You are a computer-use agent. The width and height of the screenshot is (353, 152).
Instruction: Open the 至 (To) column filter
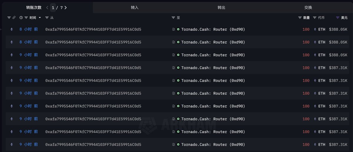[x=173, y=18]
